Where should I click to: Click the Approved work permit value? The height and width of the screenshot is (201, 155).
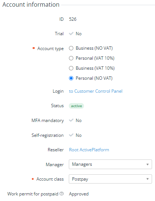79,194
